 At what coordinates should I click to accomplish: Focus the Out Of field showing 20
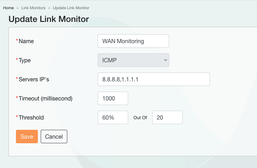click(167, 117)
